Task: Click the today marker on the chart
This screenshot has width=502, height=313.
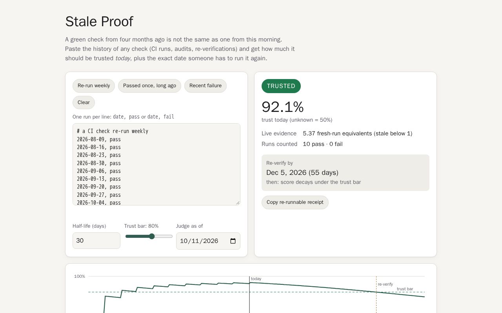Action: [256, 279]
